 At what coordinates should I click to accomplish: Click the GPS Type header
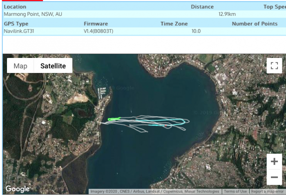click(16, 24)
